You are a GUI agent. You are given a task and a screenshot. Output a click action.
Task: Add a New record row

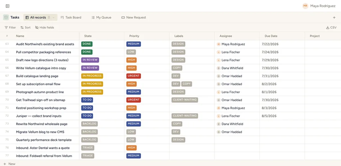[9, 164]
